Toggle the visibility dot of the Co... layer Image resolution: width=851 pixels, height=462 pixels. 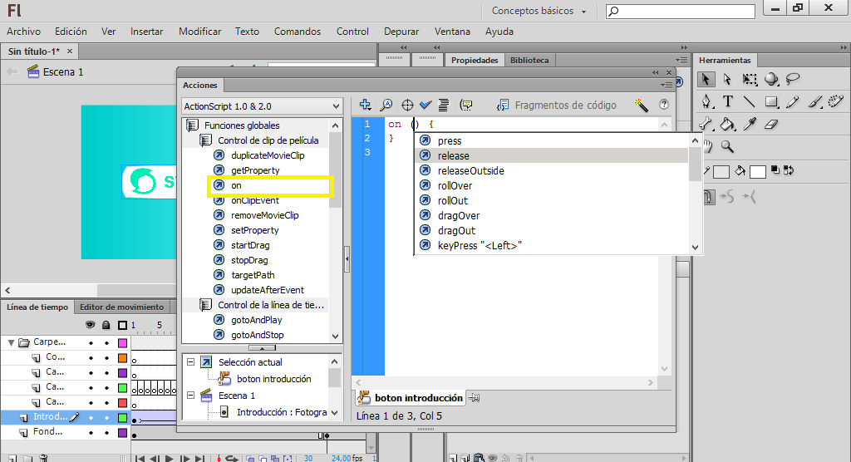click(x=91, y=358)
